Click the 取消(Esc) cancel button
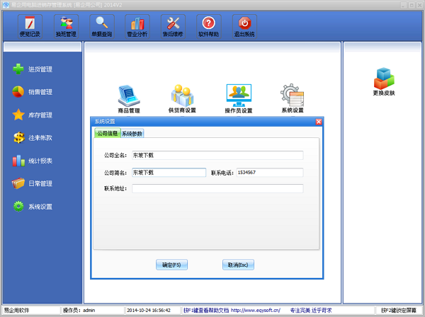The height and width of the screenshot is (317, 425). click(238, 265)
